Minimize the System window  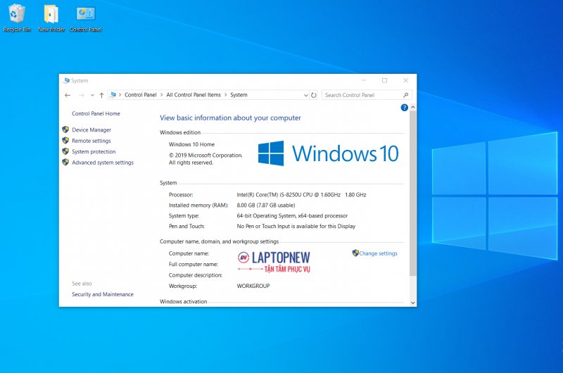pyautogui.click(x=364, y=80)
